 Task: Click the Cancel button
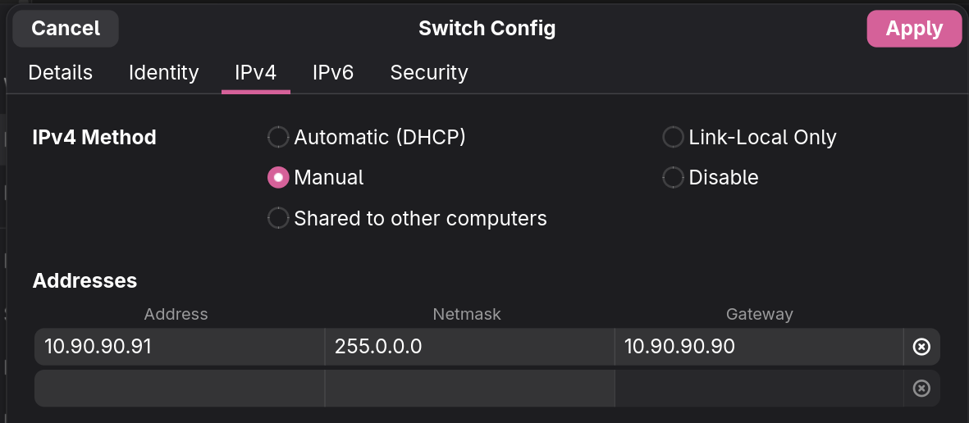coord(66,29)
